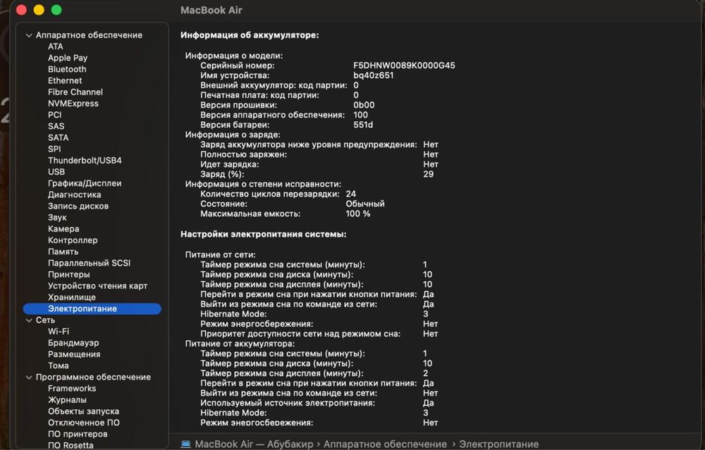Select Хранилище in the sidebar

click(71, 297)
